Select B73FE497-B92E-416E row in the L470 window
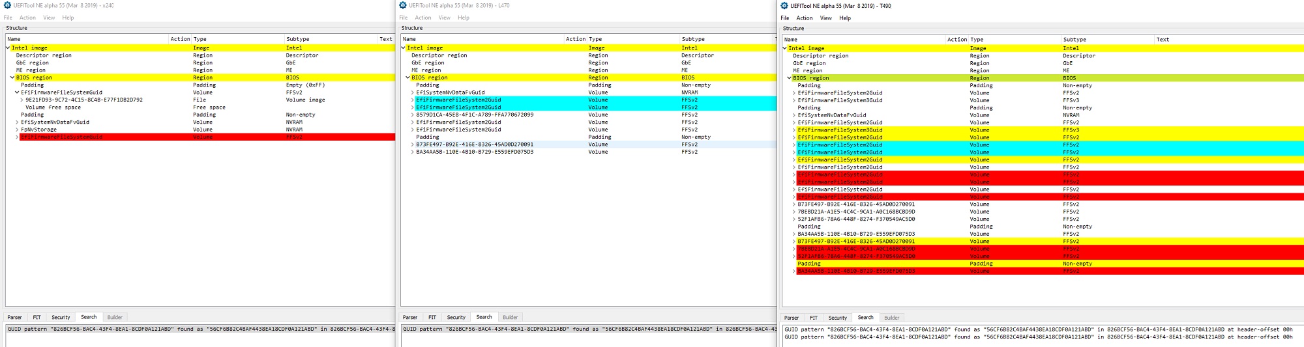 (589, 145)
